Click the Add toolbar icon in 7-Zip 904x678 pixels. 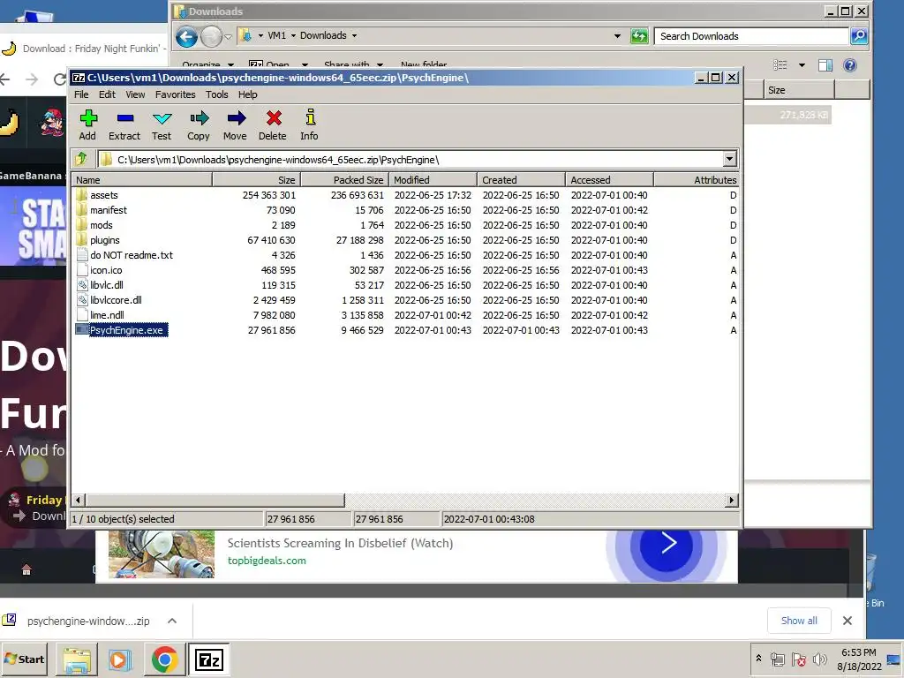point(87,125)
